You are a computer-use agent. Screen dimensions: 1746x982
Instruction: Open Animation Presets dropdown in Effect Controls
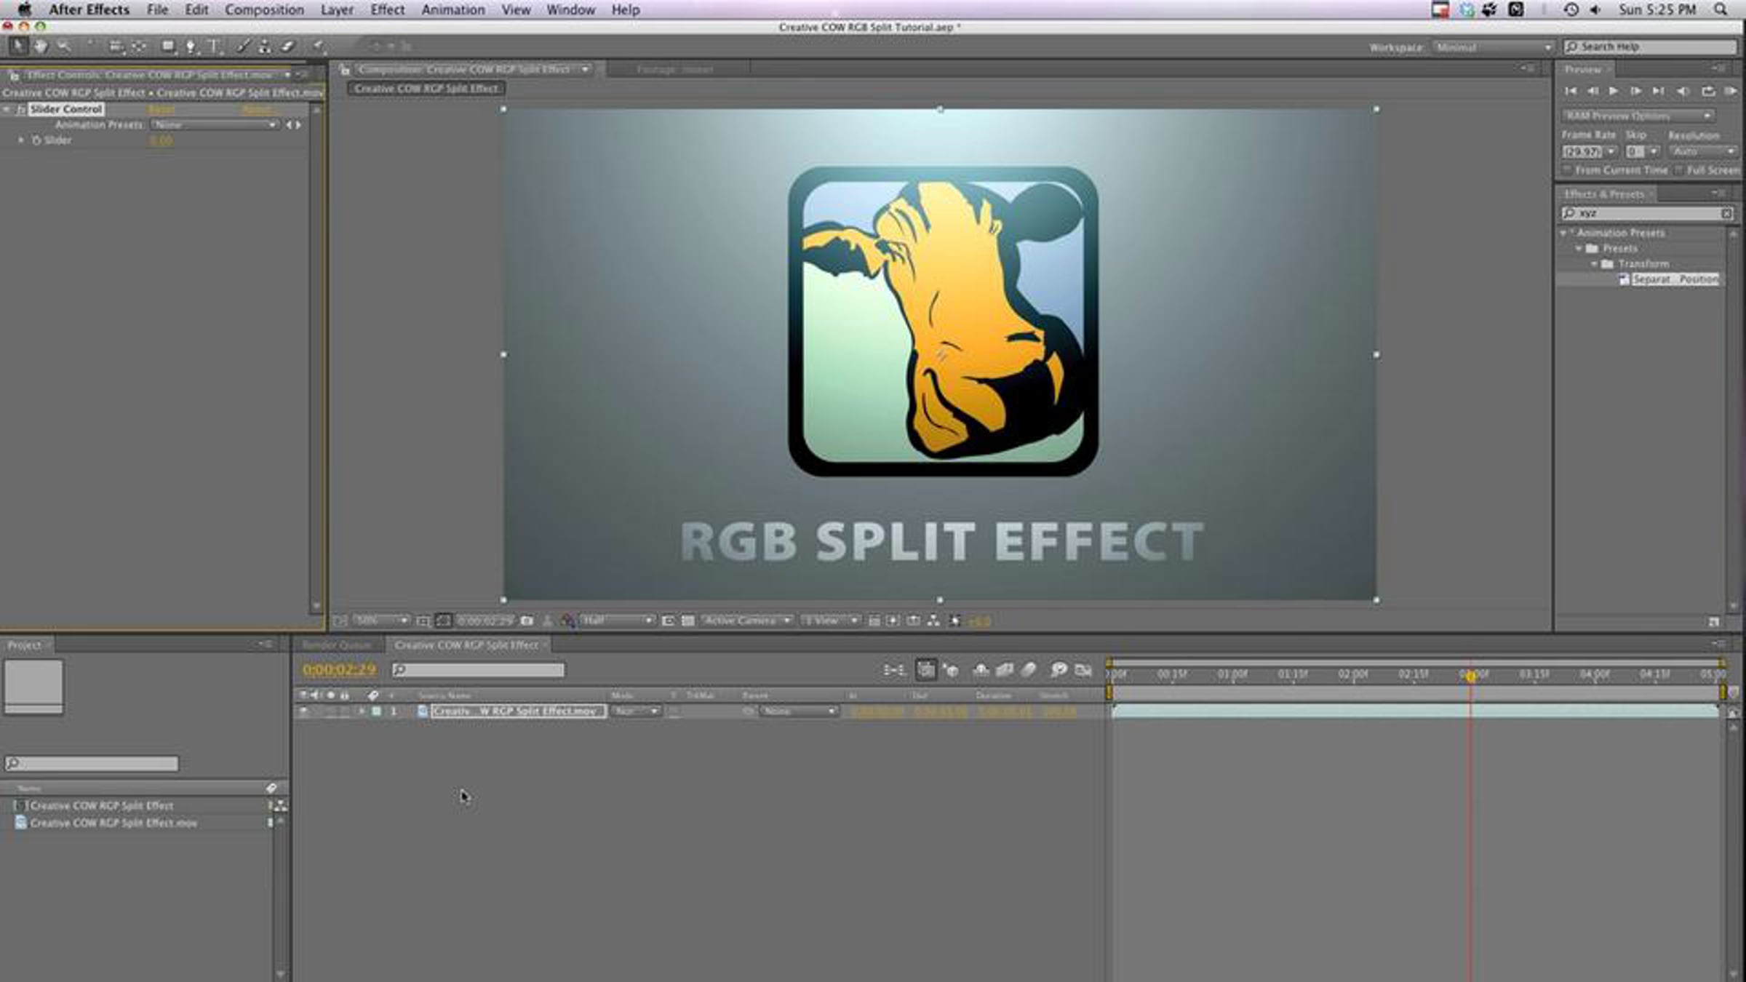215,125
